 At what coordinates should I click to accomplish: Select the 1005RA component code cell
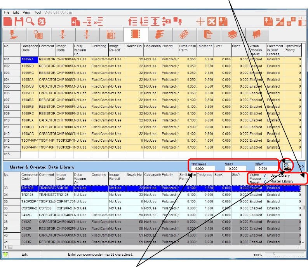(x=30, y=60)
